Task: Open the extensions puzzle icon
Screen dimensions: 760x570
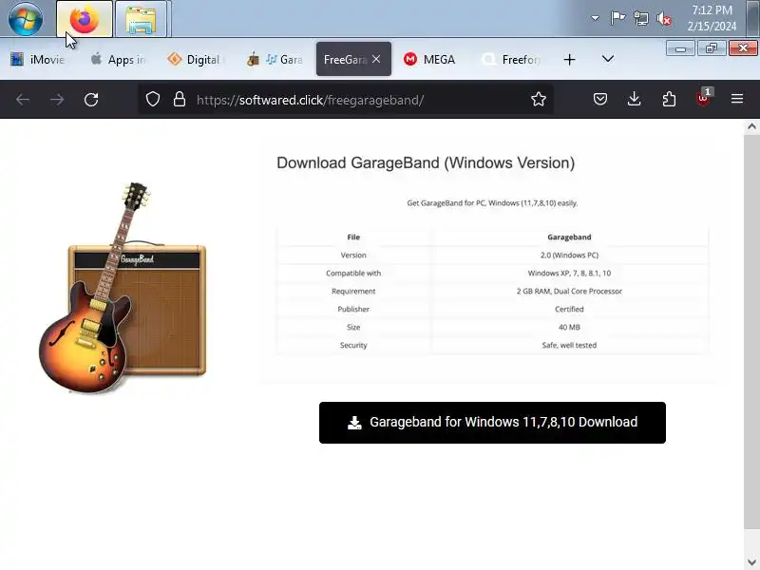Action: pyautogui.click(x=669, y=100)
